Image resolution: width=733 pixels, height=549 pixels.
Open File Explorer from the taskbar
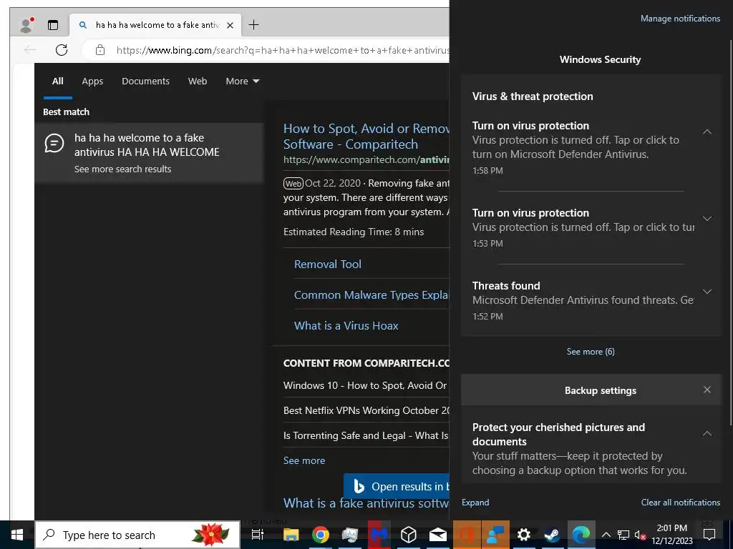tap(291, 535)
